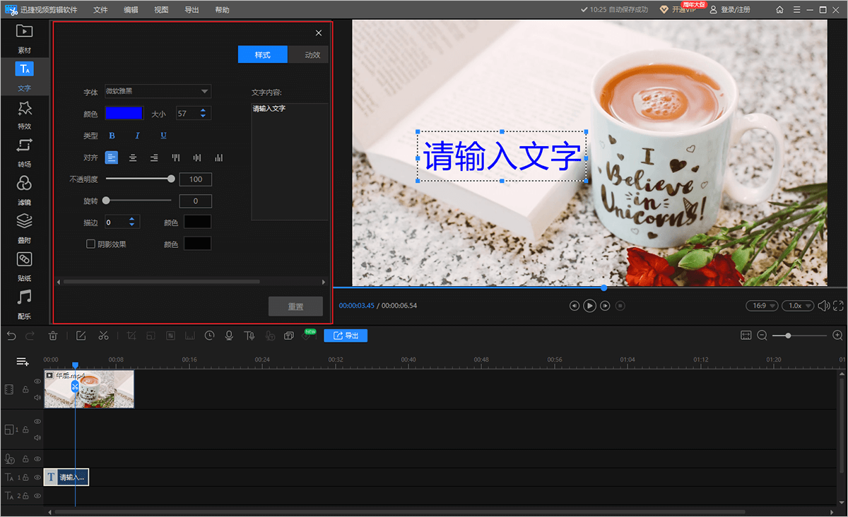Open the 滤镜 filters panel
This screenshot has height=517, width=848.
point(24,191)
